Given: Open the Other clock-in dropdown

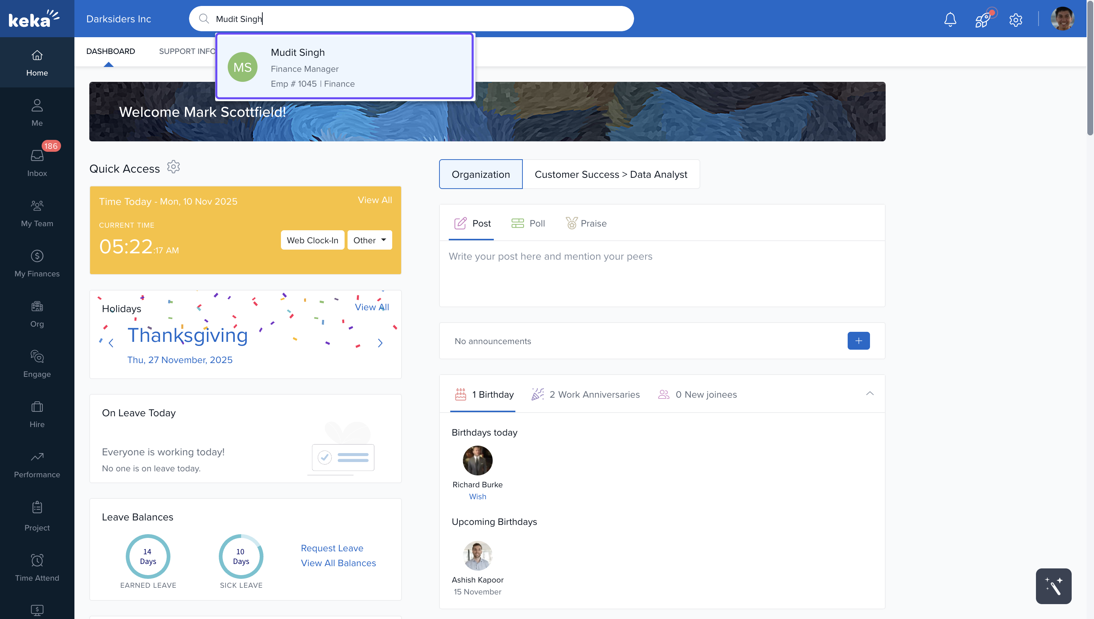Looking at the screenshot, I should point(370,240).
